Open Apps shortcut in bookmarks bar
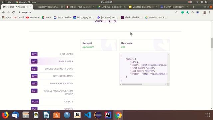The height and width of the screenshot is (120, 213). click(x=7, y=18)
